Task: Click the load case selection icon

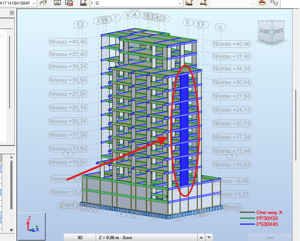Action: coord(189,3)
